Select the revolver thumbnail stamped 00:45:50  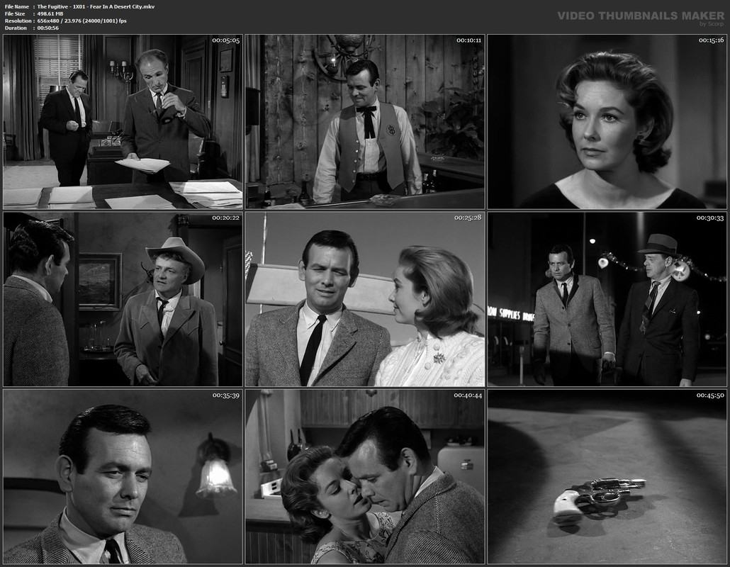607,477
